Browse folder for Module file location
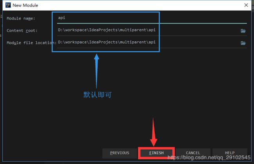This screenshot has height=164, width=254. (243, 43)
